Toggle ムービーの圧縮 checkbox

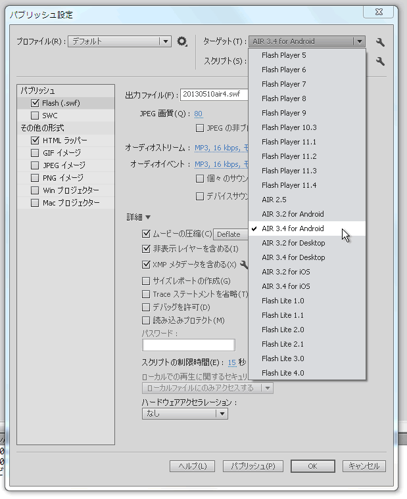click(x=146, y=234)
